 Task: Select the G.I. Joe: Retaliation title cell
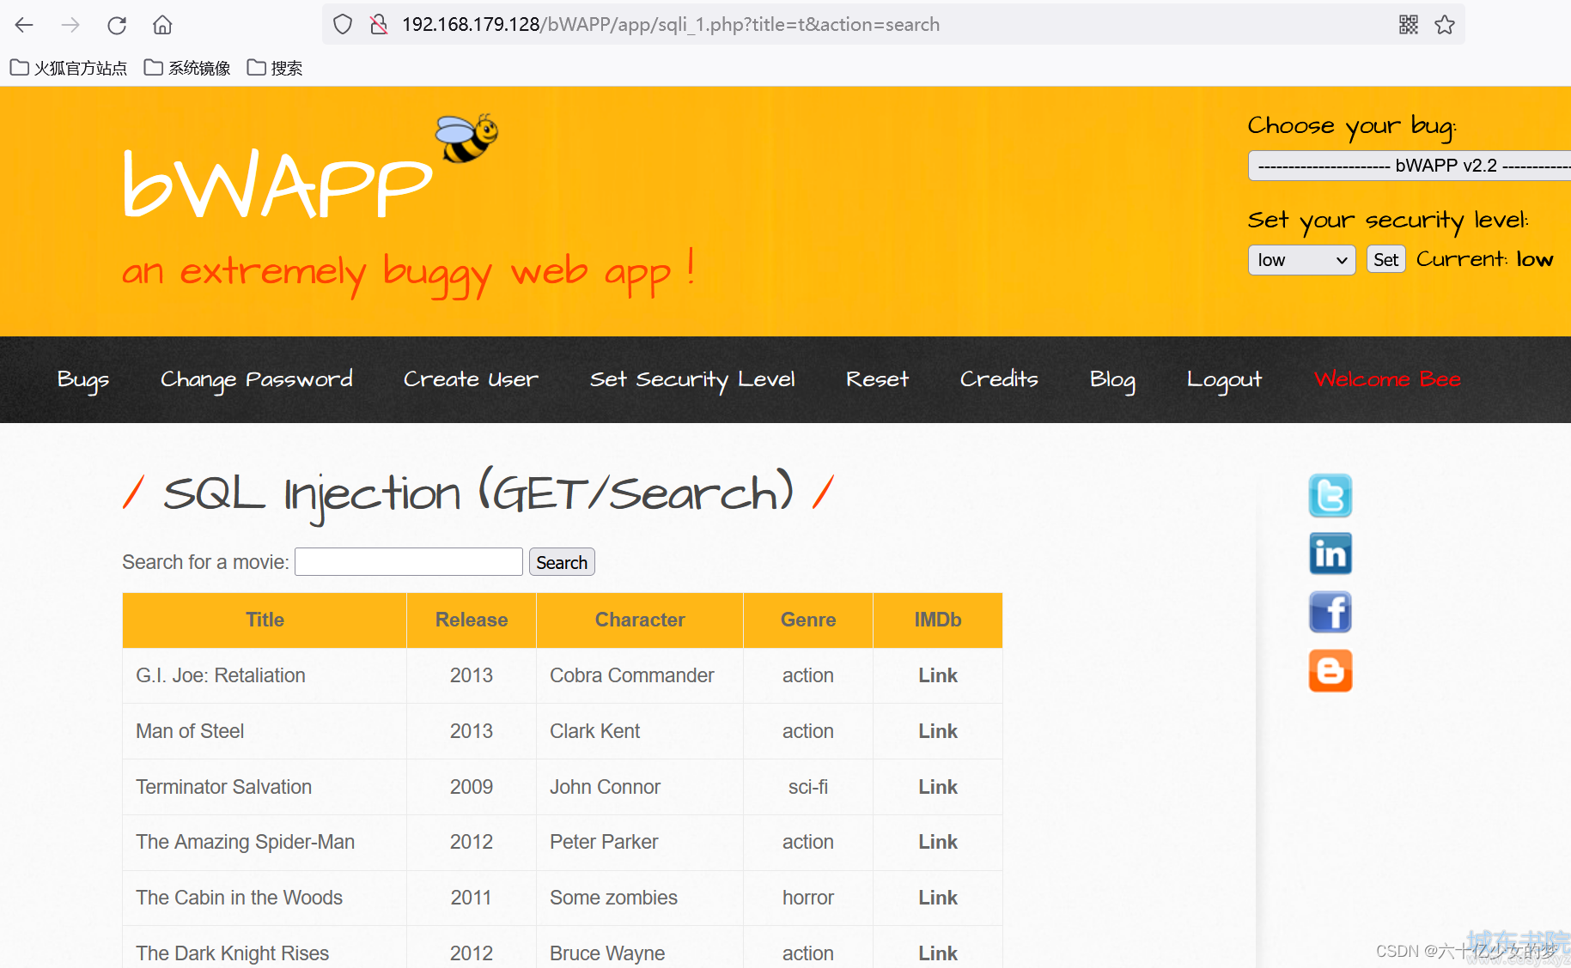pos(265,676)
